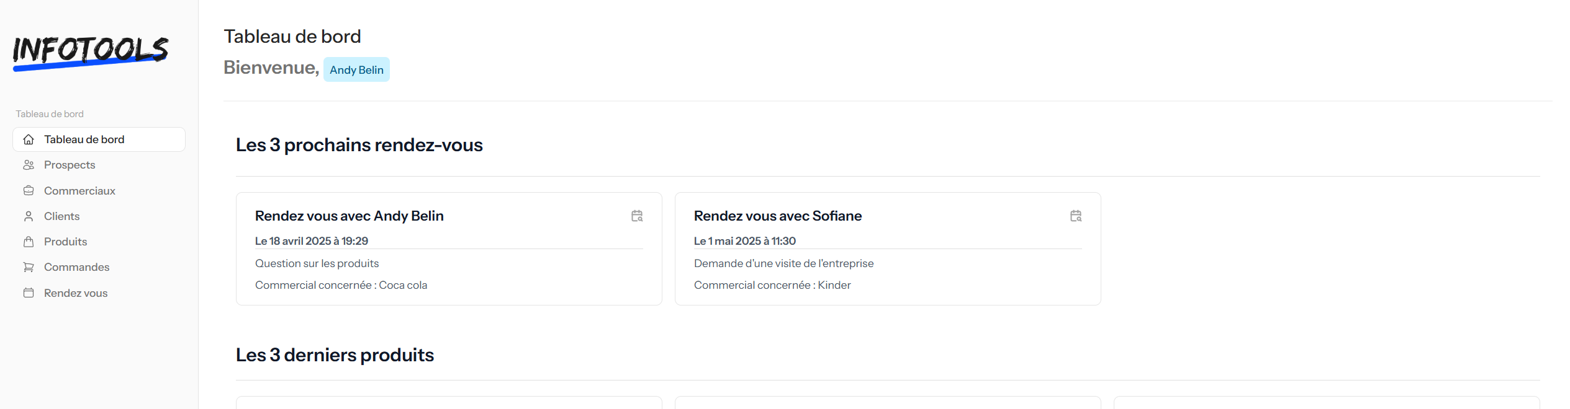Navigate to the Clients page
Screen dimensions: 1570x409
pos(61,216)
